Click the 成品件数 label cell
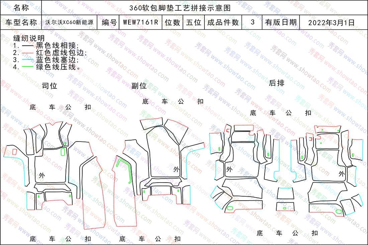Screen dimensions: 368x245 point(223,22)
